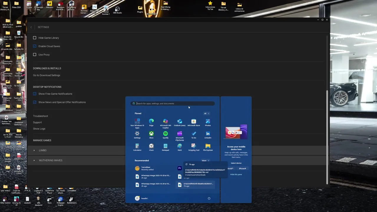This screenshot has width=377, height=212.
Task: Go back with the Settings back arrow
Action: (31, 27)
